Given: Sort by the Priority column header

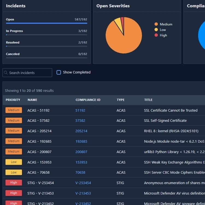Looking at the screenshot, I should (13, 100).
